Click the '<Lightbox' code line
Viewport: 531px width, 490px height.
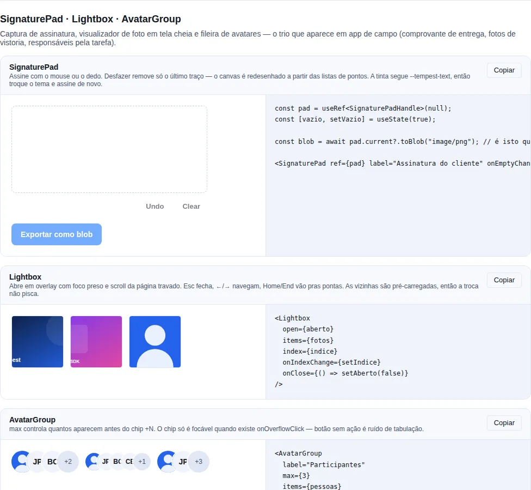tap(292, 318)
